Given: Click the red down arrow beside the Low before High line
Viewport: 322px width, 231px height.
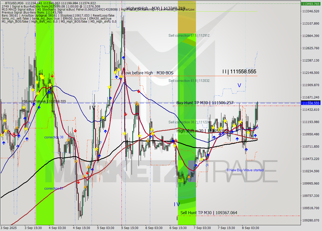Looking at the screenshot, I should [x=139, y=91].
